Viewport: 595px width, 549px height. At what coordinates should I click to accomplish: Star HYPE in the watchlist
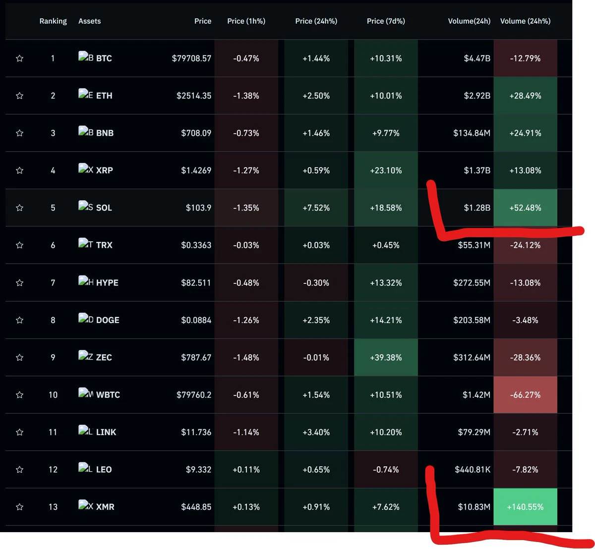click(19, 282)
